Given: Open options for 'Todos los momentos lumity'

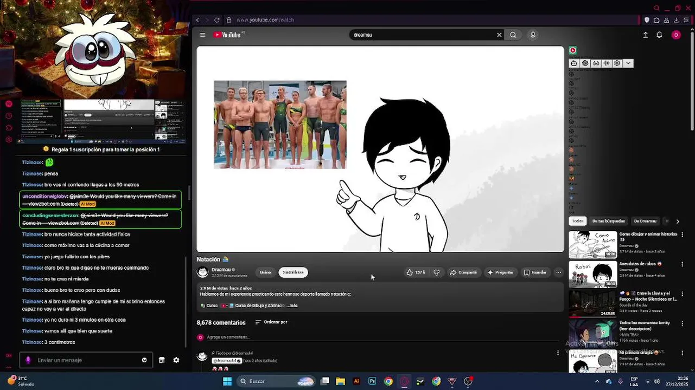Looking at the screenshot, I should 683,323.
